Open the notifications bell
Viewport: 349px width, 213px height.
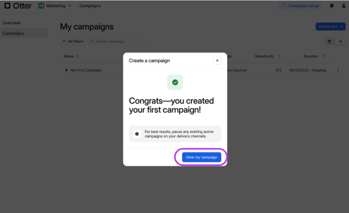(332, 6)
